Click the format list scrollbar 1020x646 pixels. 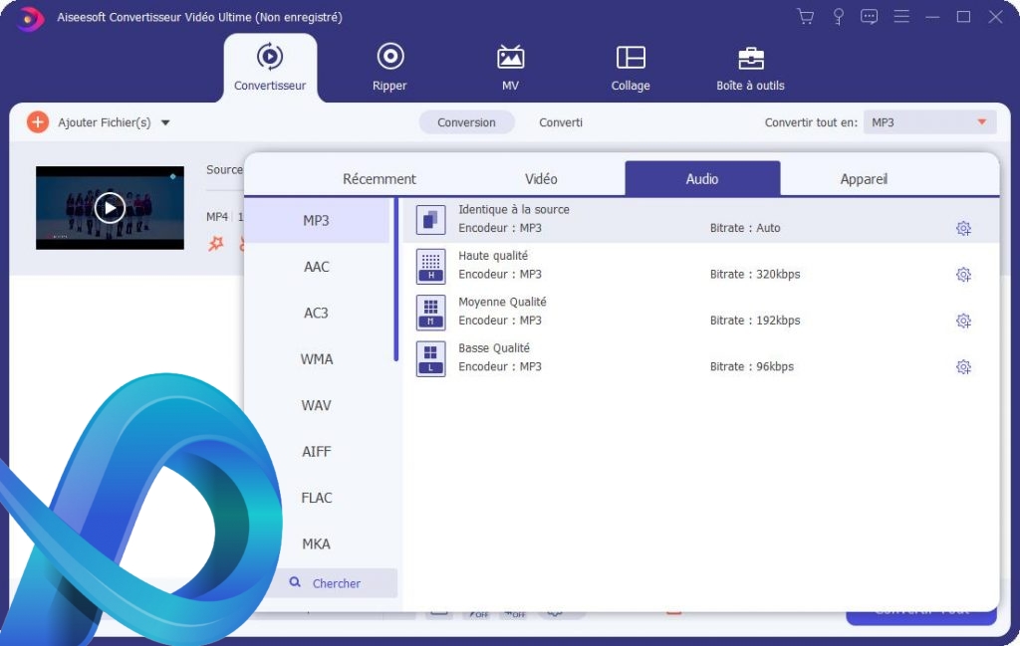[395, 280]
